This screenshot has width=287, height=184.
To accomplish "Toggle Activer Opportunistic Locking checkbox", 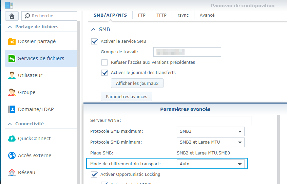I will pyautogui.click(x=94, y=174).
